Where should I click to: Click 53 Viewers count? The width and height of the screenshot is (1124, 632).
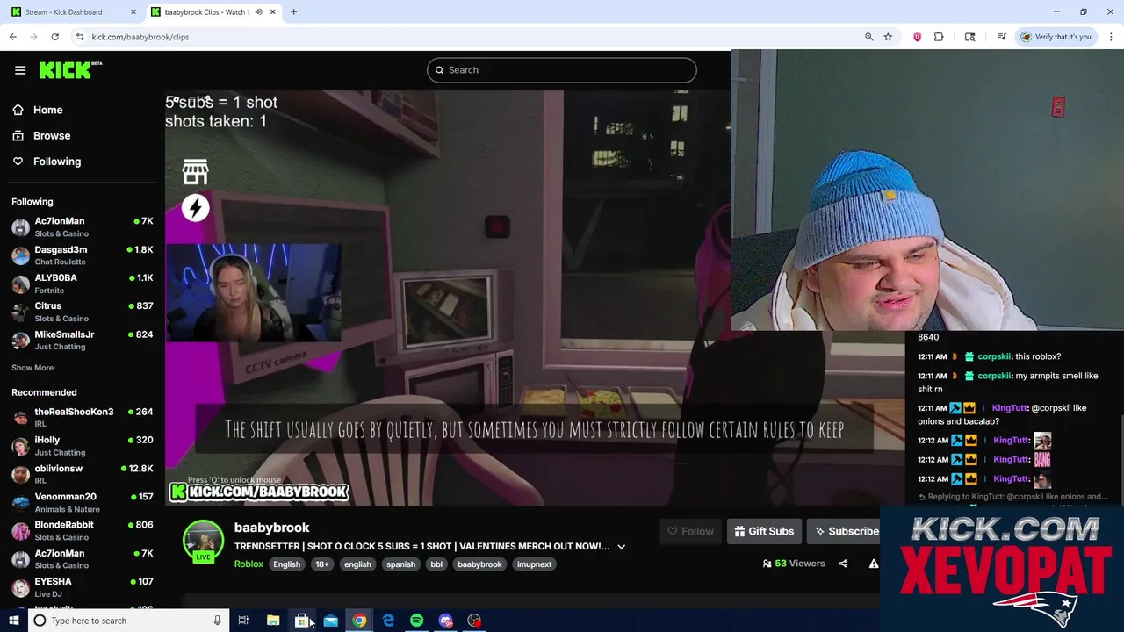[x=794, y=564]
